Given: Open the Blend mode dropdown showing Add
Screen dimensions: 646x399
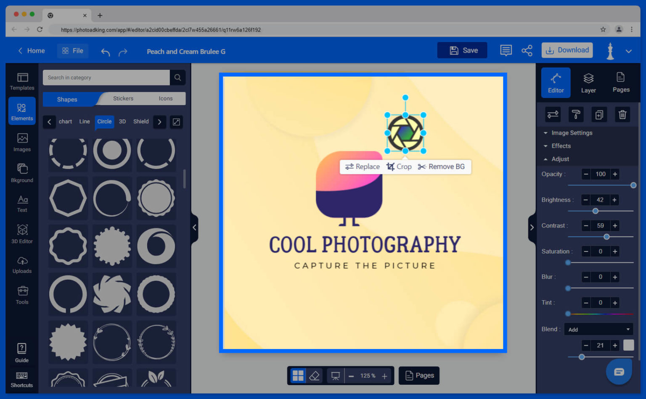Looking at the screenshot, I should click(598, 329).
